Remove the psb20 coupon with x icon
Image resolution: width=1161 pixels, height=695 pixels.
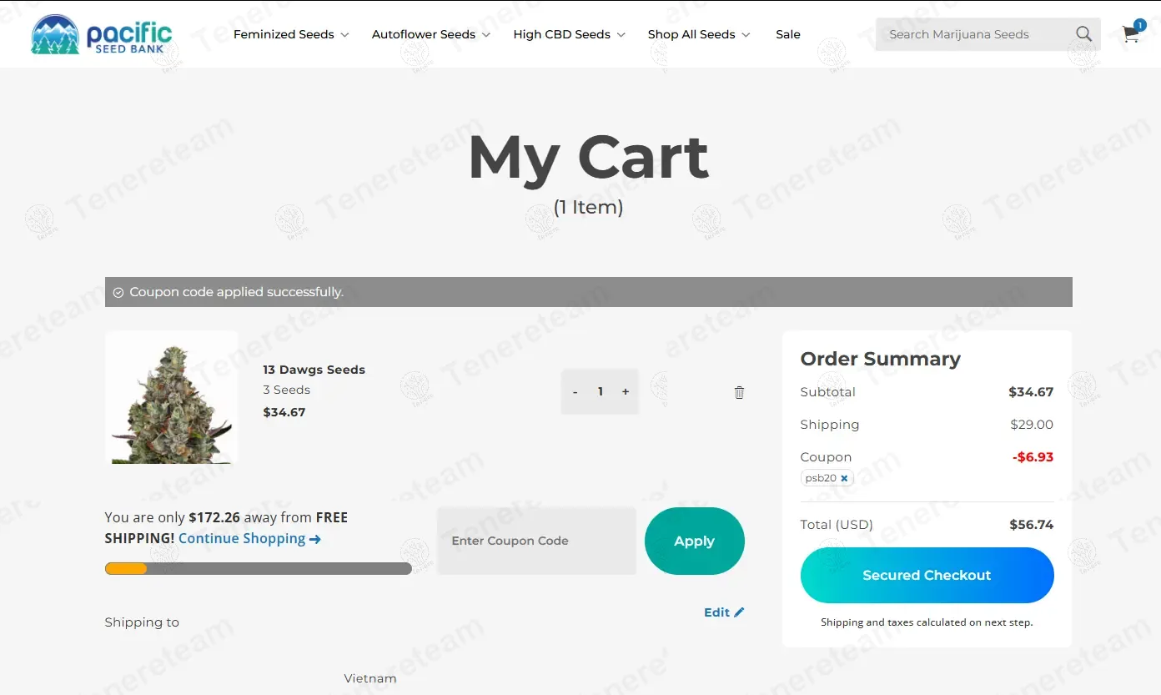tap(844, 478)
